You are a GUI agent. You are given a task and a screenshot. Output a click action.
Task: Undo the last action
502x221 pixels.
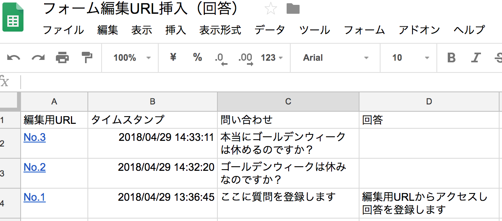[14, 58]
